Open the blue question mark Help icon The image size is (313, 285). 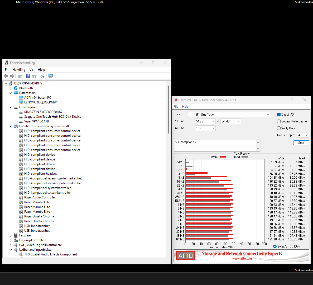point(28,76)
